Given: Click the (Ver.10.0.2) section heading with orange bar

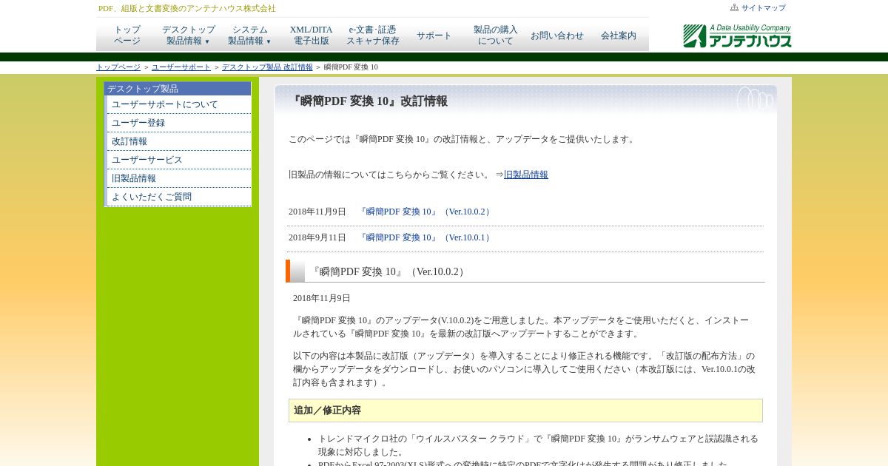Looking at the screenshot, I should pyautogui.click(x=525, y=271).
